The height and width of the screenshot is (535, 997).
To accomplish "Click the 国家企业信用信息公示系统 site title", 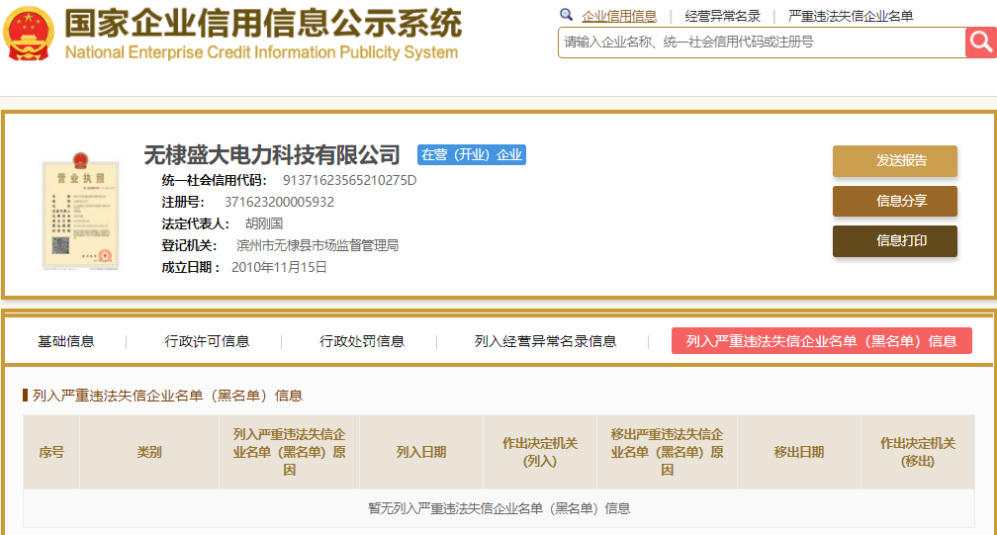I will [263, 24].
